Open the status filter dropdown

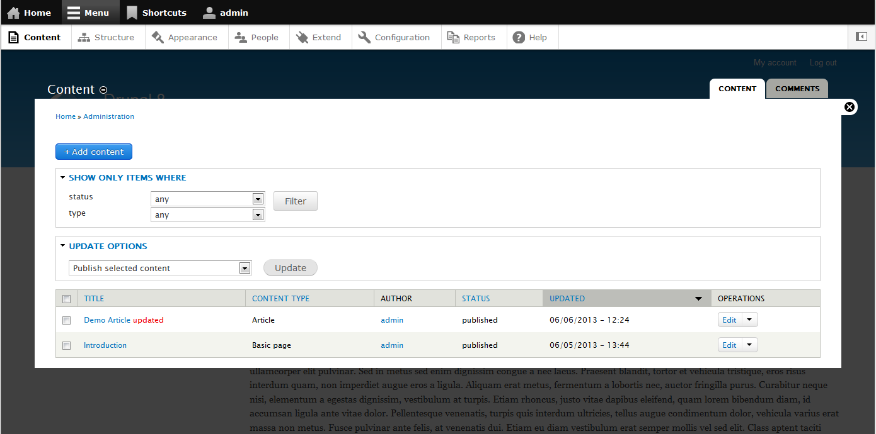click(207, 199)
